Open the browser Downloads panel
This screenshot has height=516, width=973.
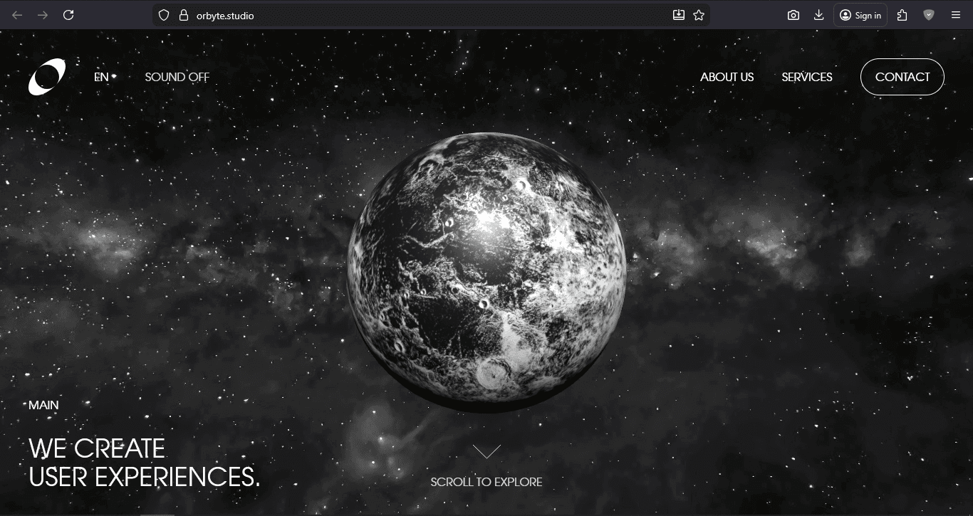pos(818,15)
